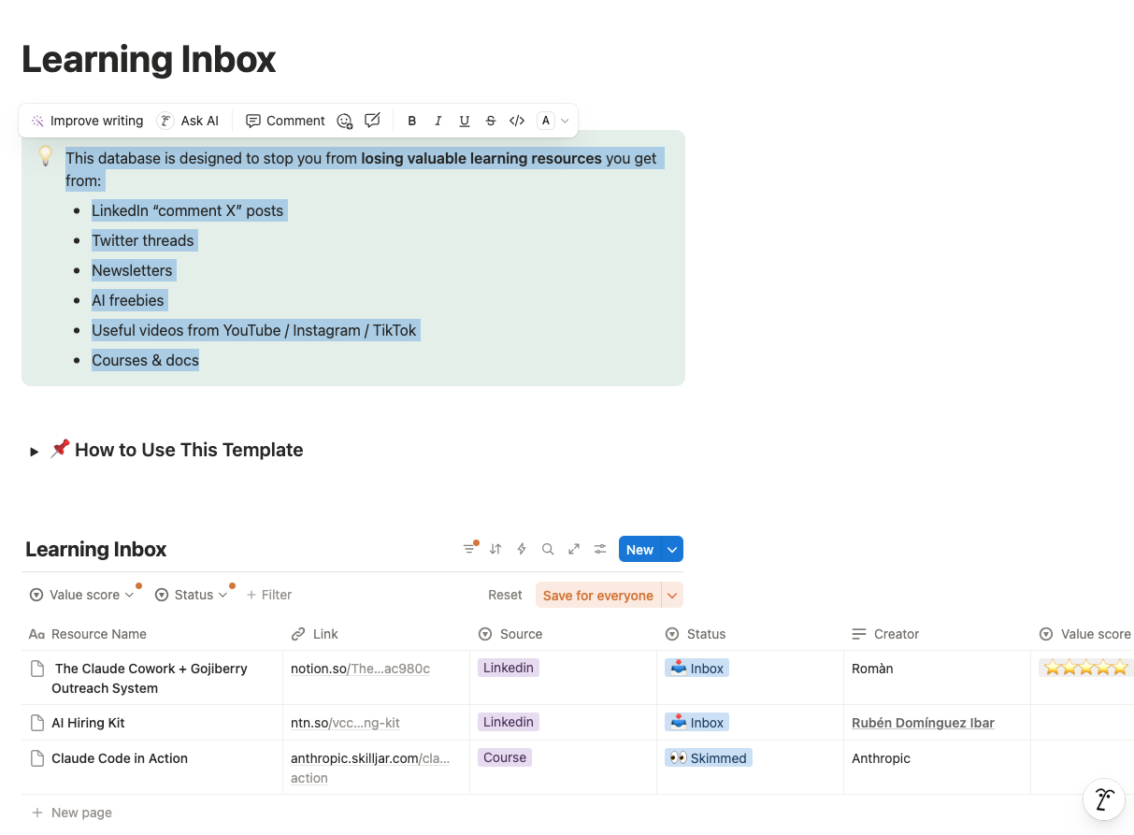The width and height of the screenshot is (1134, 835).
Task: Open database filter icon in Learning Inbox
Action: (x=469, y=549)
